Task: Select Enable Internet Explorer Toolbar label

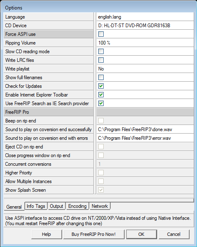Action: (49, 95)
